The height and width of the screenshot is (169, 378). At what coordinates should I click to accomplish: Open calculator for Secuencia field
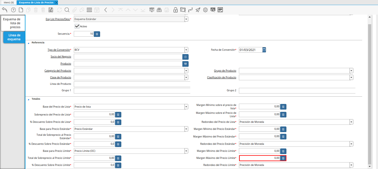pyautogui.click(x=97, y=34)
